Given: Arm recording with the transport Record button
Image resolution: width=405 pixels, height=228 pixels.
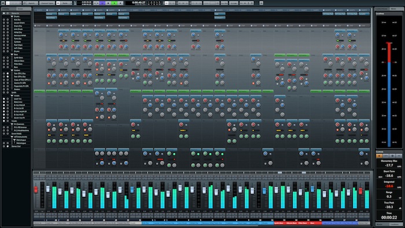Looking at the screenshot, I should (x=120, y=3).
